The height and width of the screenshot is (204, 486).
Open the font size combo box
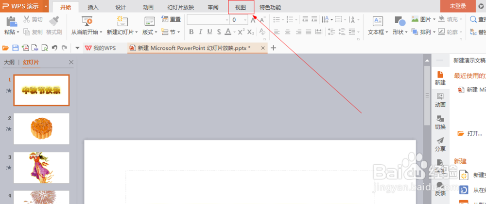coord(239,20)
